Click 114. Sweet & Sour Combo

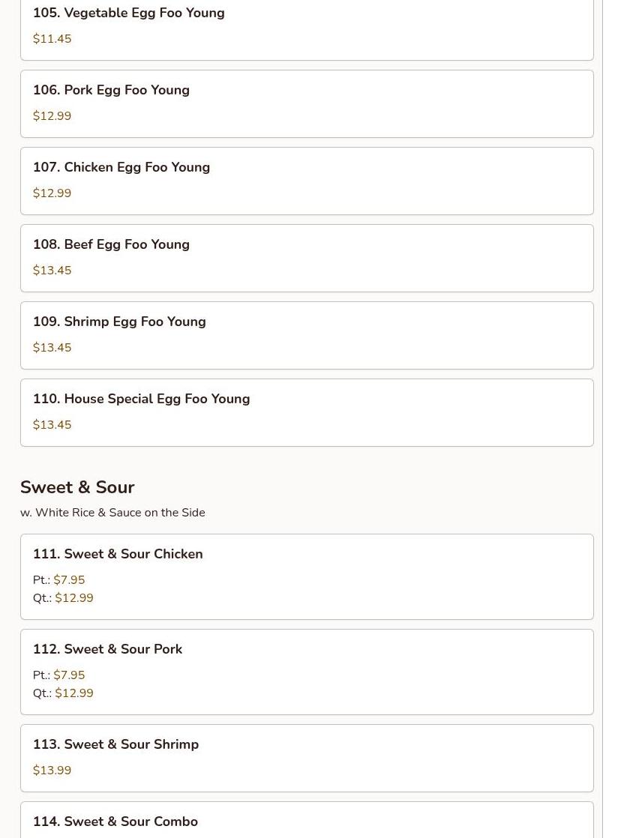pos(115,822)
